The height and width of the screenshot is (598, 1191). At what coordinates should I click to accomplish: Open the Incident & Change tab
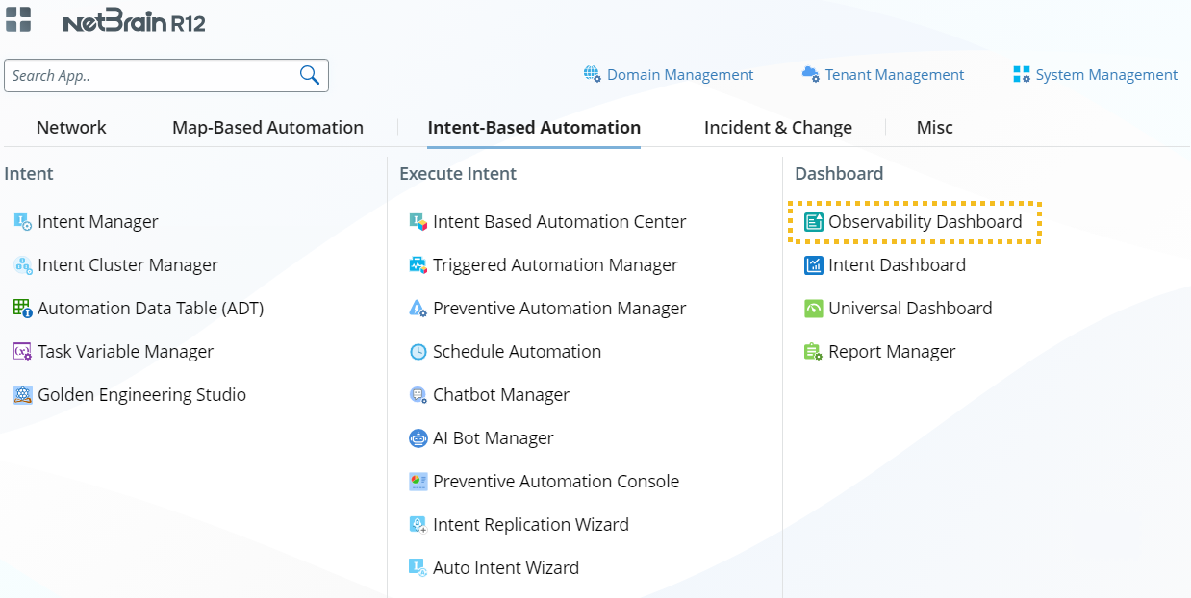click(778, 128)
